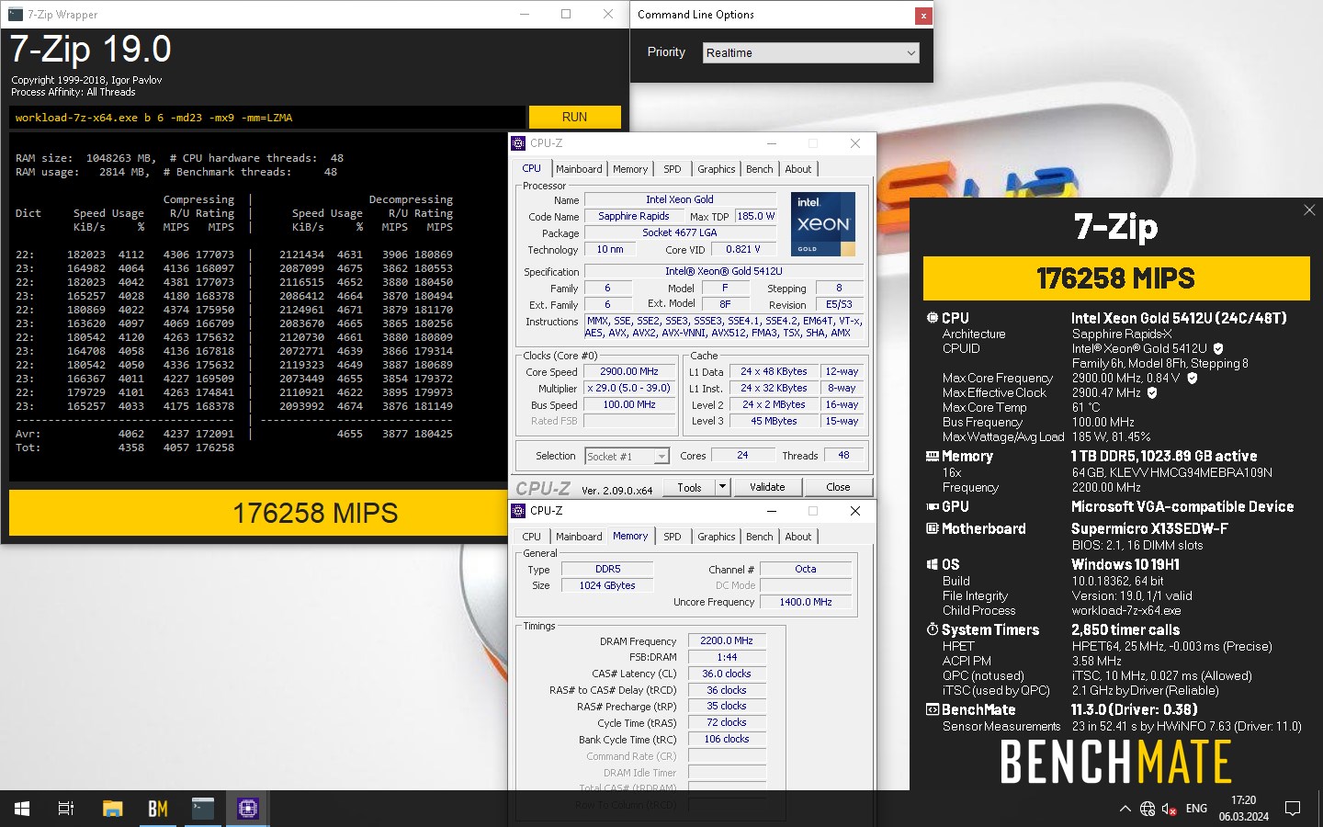Close the lower CPU-Z window
1323x827 pixels.
coord(855,511)
